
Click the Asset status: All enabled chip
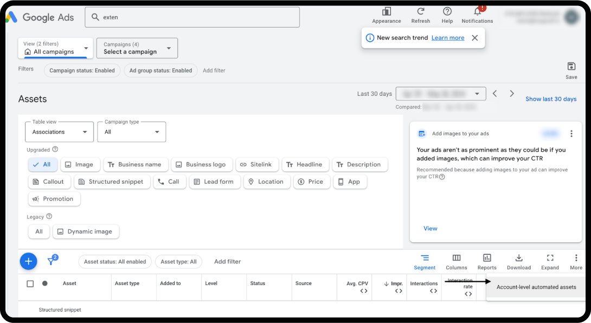pyautogui.click(x=115, y=262)
